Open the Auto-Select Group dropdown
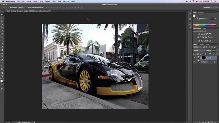 click(x=22, y=8)
